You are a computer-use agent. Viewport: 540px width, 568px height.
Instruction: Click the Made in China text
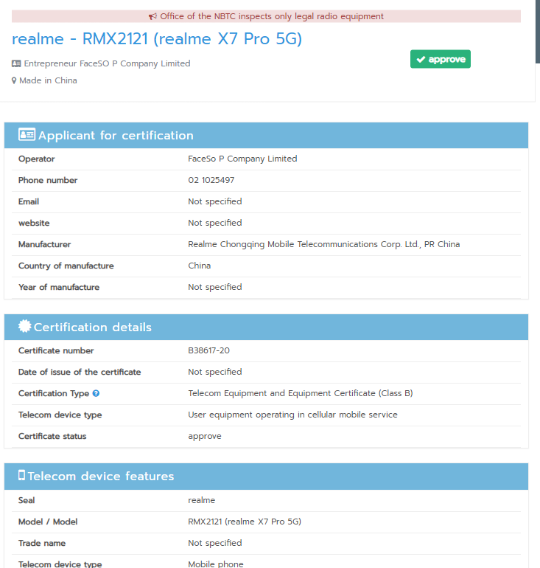pyautogui.click(x=48, y=80)
